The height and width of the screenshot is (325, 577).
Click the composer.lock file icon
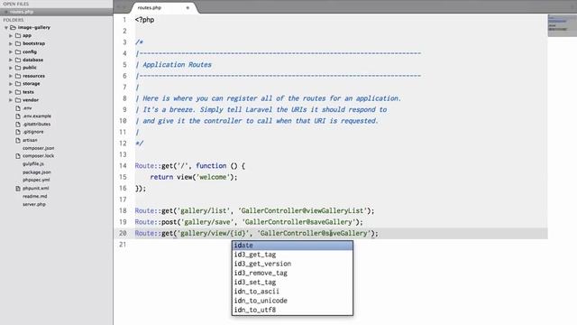[x=18, y=156]
